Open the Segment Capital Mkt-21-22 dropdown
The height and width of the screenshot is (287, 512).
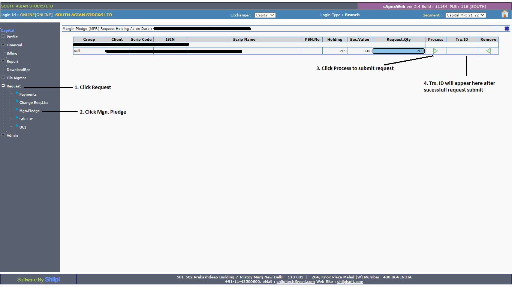(x=465, y=15)
